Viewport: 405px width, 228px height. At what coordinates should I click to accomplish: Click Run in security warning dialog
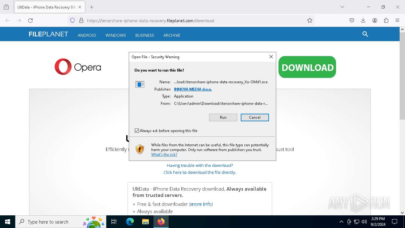[223, 117]
